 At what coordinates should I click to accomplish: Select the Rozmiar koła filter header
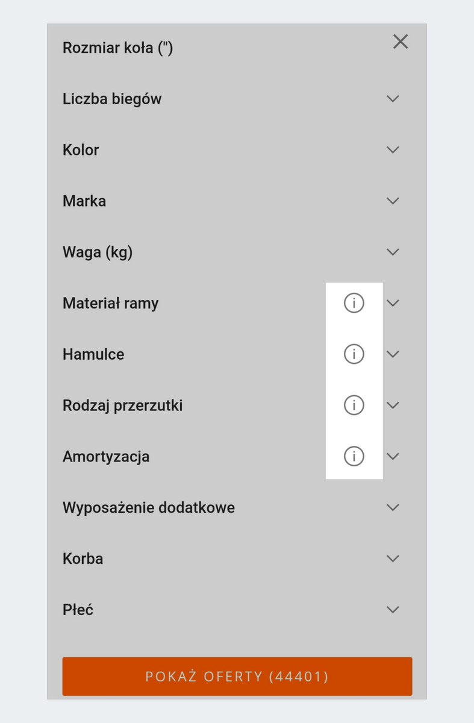pos(118,48)
